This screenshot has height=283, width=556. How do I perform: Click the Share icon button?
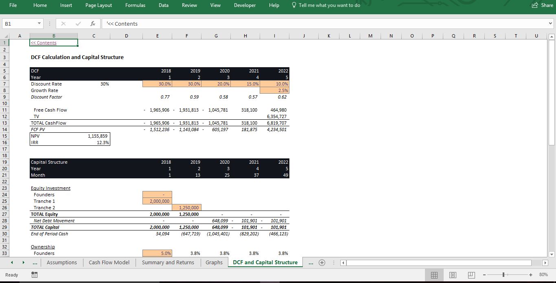pos(542,5)
